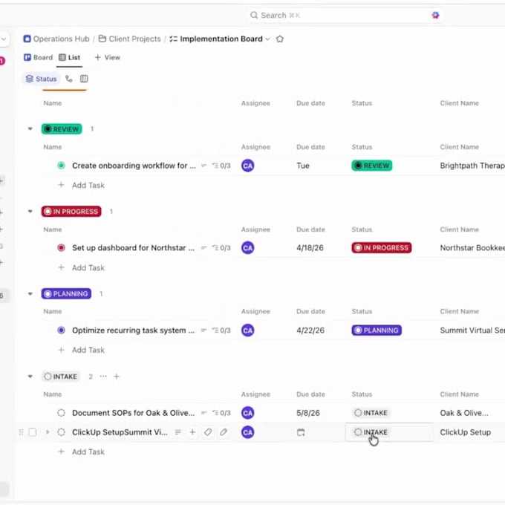Add task to INTAKE group via plus icon
The width and height of the screenshot is (505, 505).
(x=117, y=377)
